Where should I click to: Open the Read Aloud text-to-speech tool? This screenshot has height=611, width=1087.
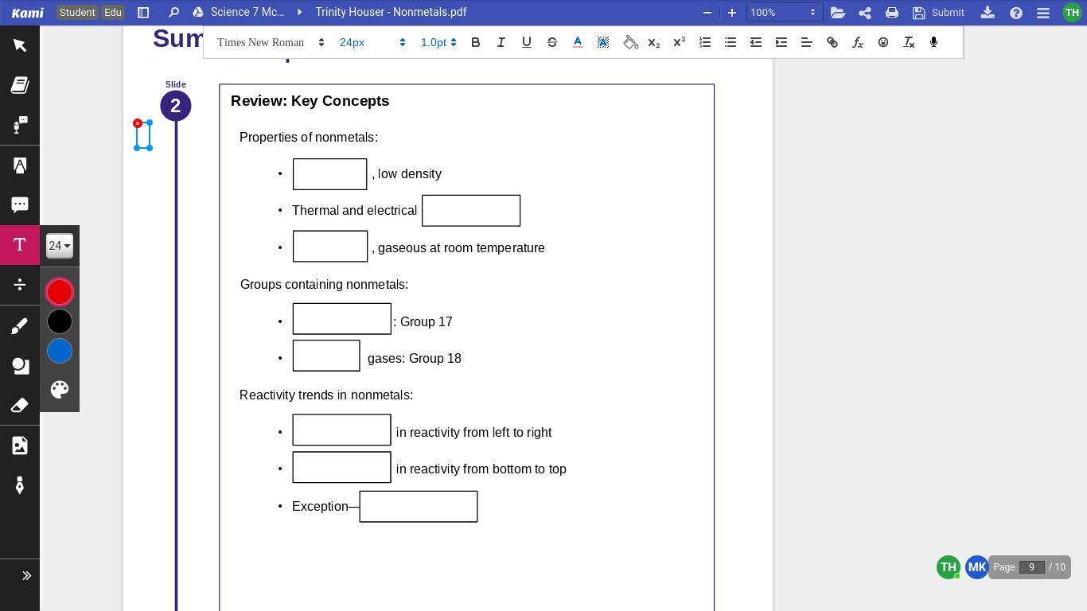(20, 125)
